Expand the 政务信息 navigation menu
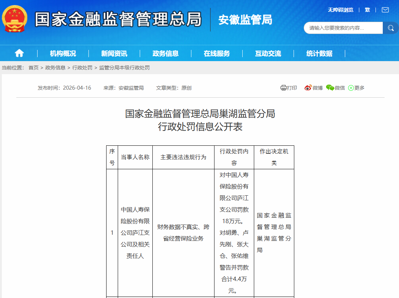 pos(165,54)
